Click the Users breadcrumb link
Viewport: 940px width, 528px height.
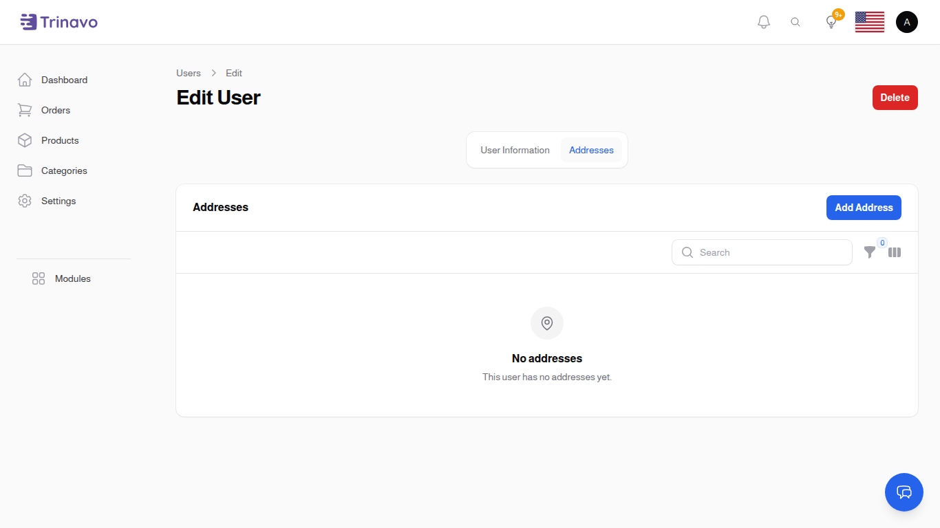point(188,73)
